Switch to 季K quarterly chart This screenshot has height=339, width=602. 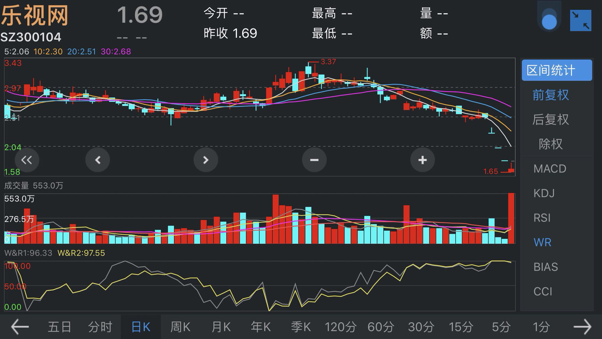pos(301,327)
